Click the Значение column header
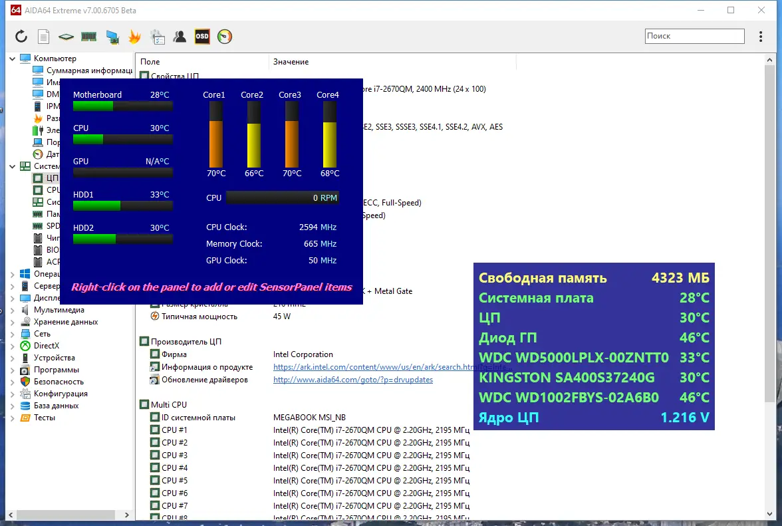Screen dimensions: 782x526 291,62
